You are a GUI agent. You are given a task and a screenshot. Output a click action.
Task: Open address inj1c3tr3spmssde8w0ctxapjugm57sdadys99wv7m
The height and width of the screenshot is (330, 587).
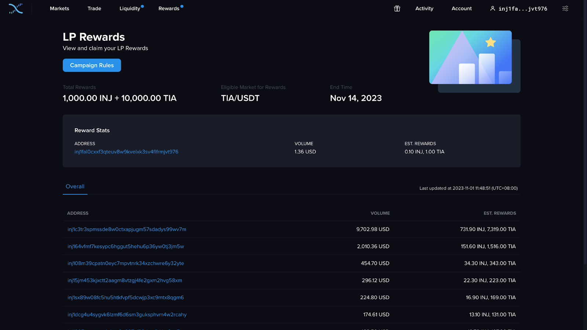(x=127, y=229)
